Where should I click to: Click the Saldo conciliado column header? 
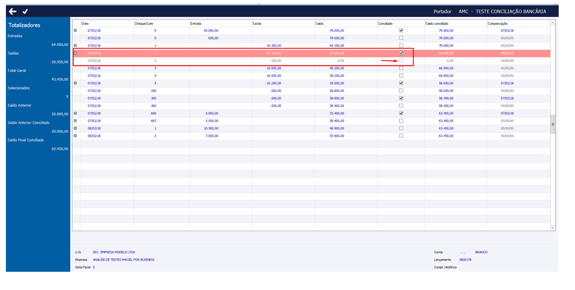(x=456, y=23)
